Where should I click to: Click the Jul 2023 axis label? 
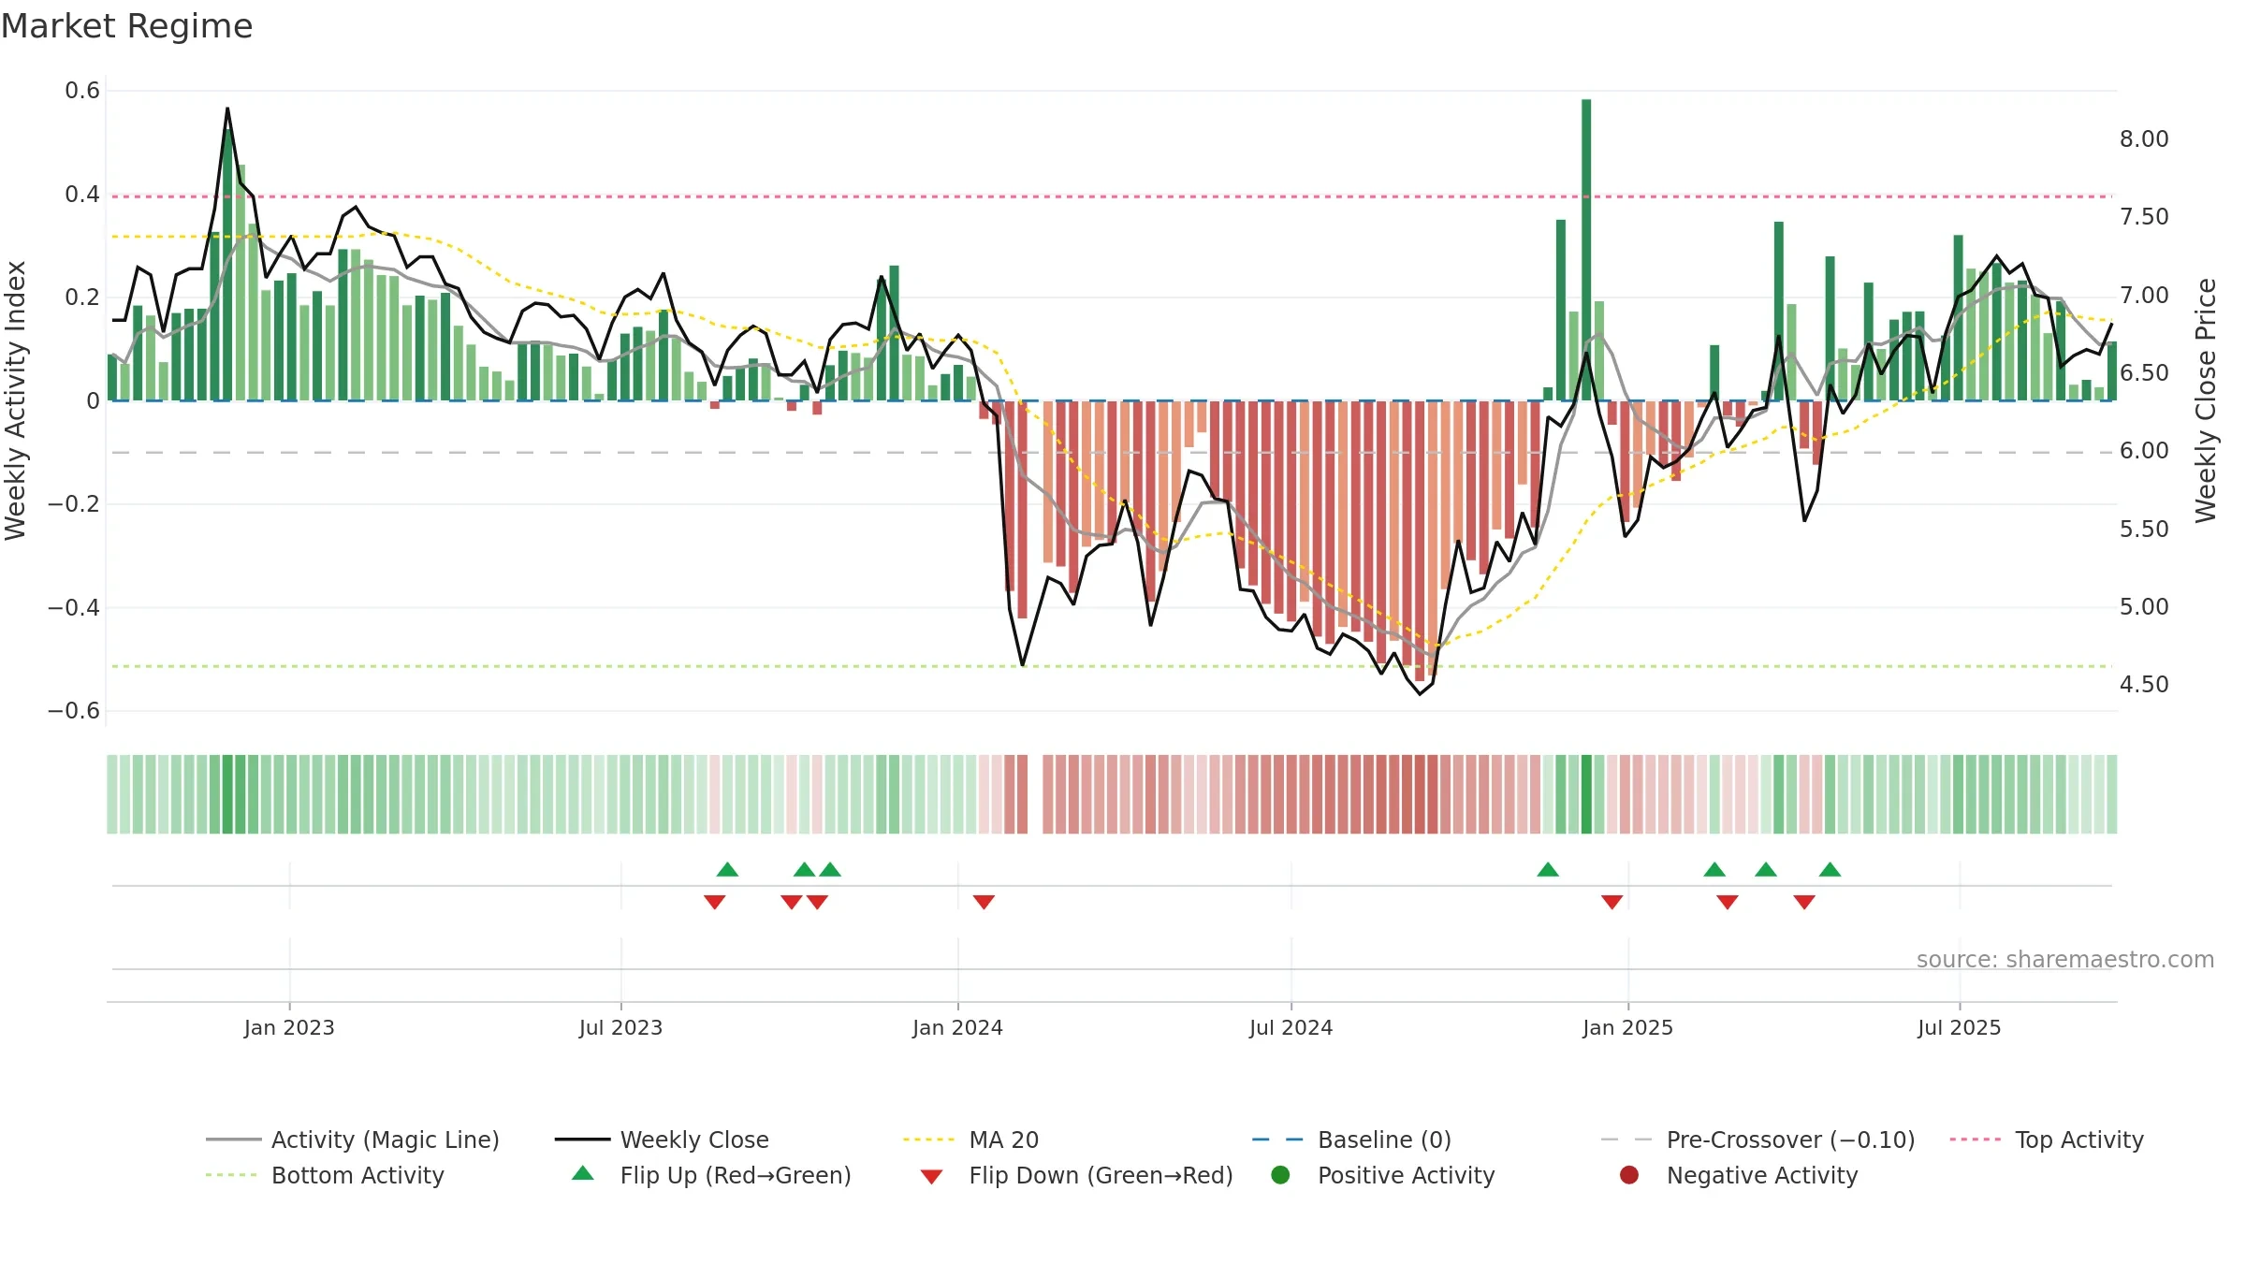coord(620,1028)
